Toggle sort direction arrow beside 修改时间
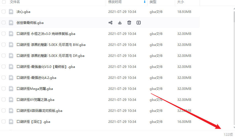This screenshot has height=138, width=235. pyautogui.click(x=145, y=2)
